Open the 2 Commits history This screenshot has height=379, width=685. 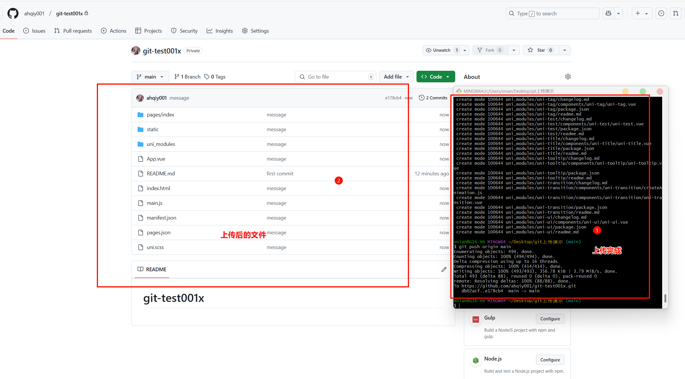433,98
